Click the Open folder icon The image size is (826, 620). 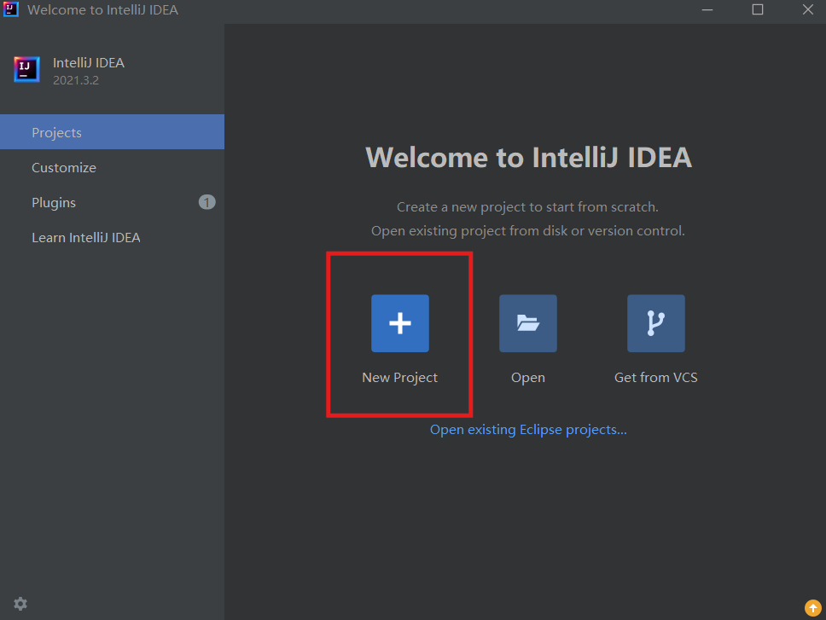click(528, 323)
